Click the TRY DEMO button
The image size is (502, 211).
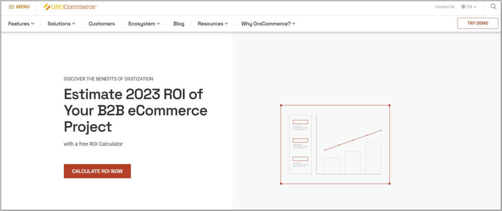point(477,23)
